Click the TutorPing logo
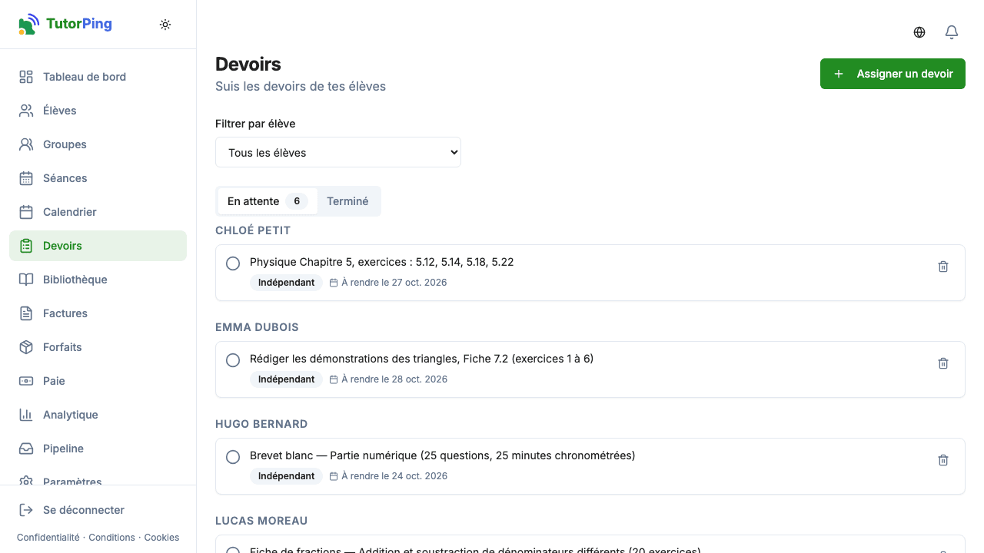Image resolution: width=984 pixels, height=553 pixels. tap(65, 24)
